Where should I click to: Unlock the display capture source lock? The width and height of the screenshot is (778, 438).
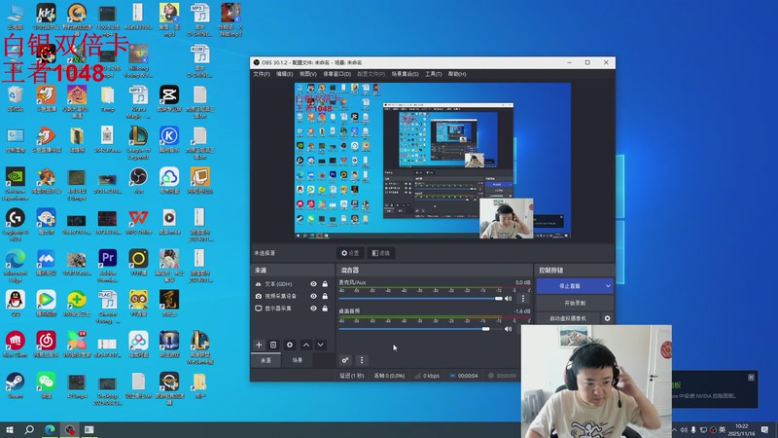tap(325, 309)
